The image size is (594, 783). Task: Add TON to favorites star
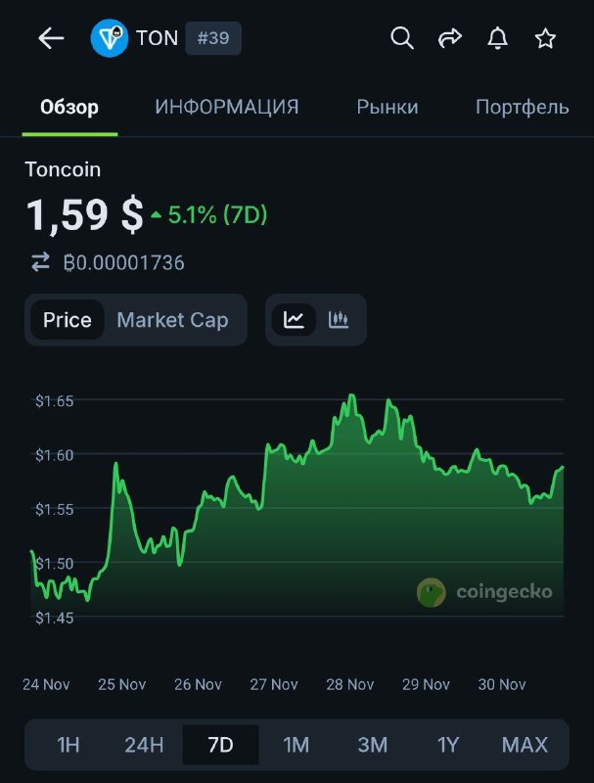click(x=545, y=38)
